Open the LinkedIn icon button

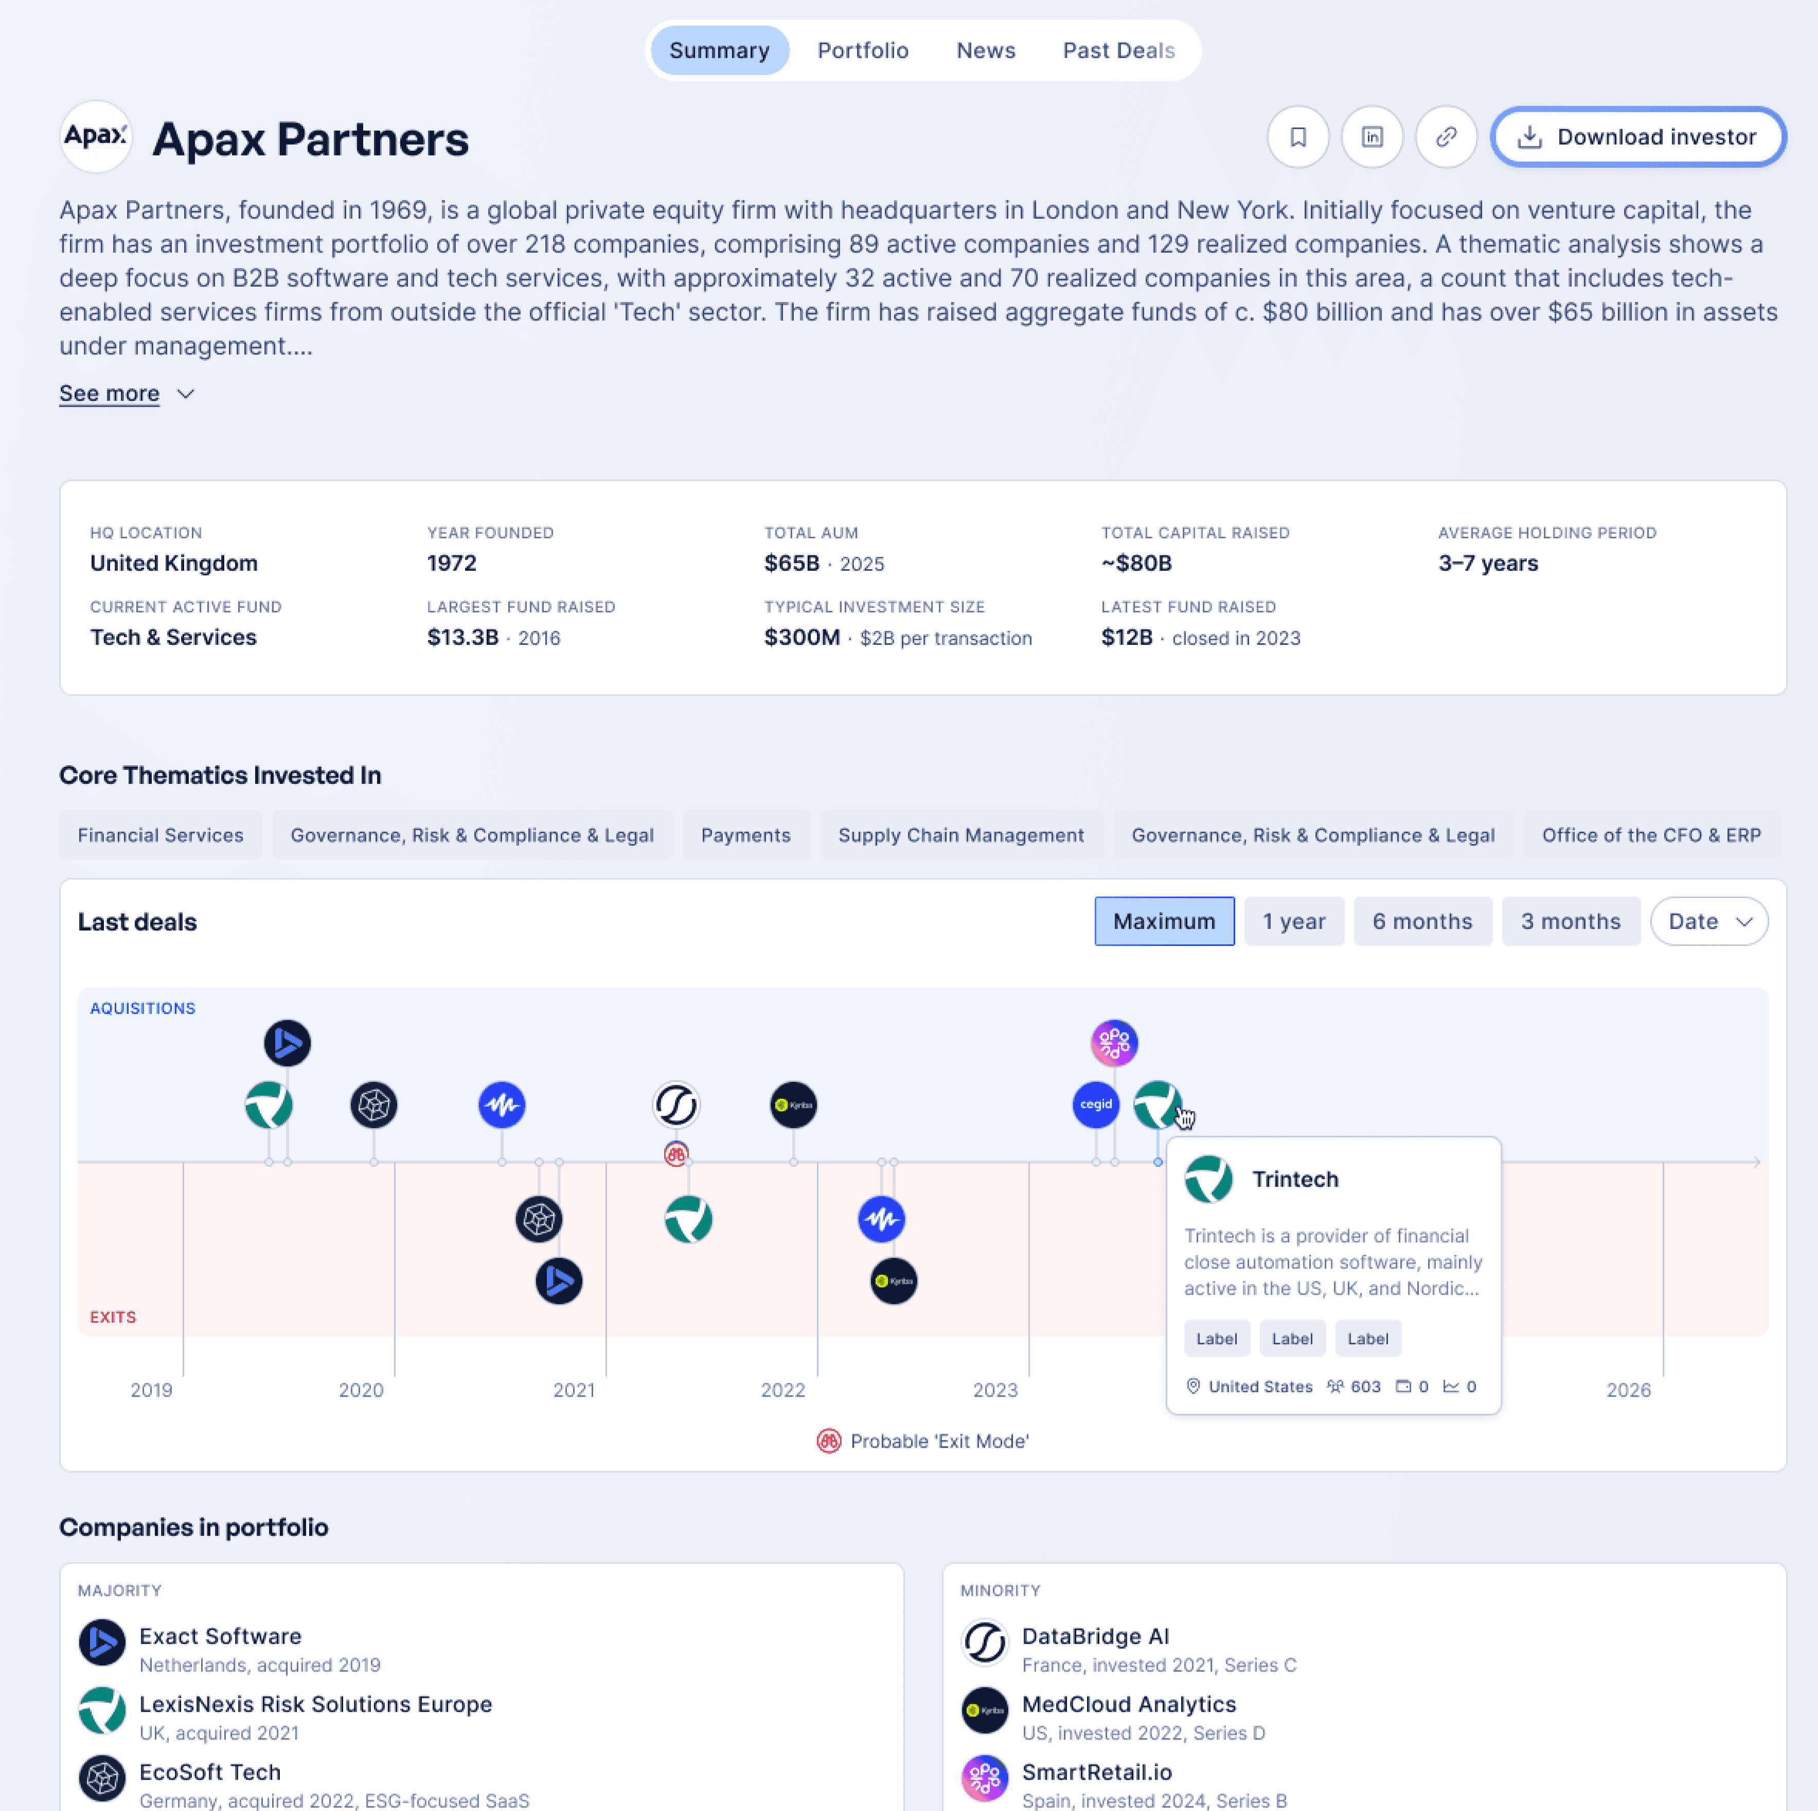click(x=1372, y=137)
